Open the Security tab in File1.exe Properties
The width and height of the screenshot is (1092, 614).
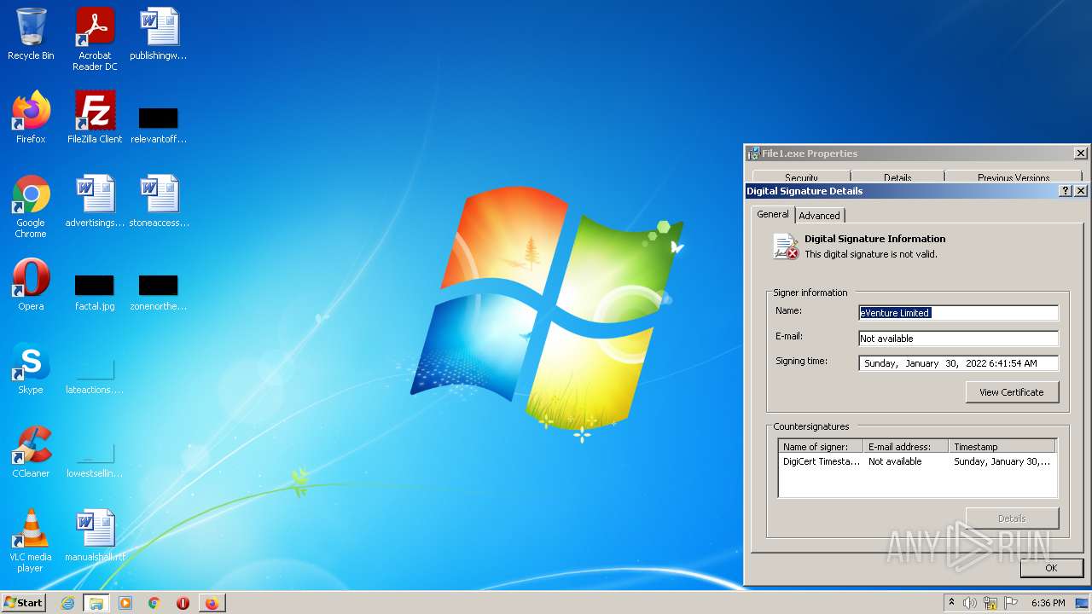tap(801, 177)
